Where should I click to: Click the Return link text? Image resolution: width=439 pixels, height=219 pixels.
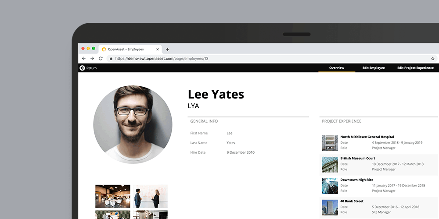[91, 68]
